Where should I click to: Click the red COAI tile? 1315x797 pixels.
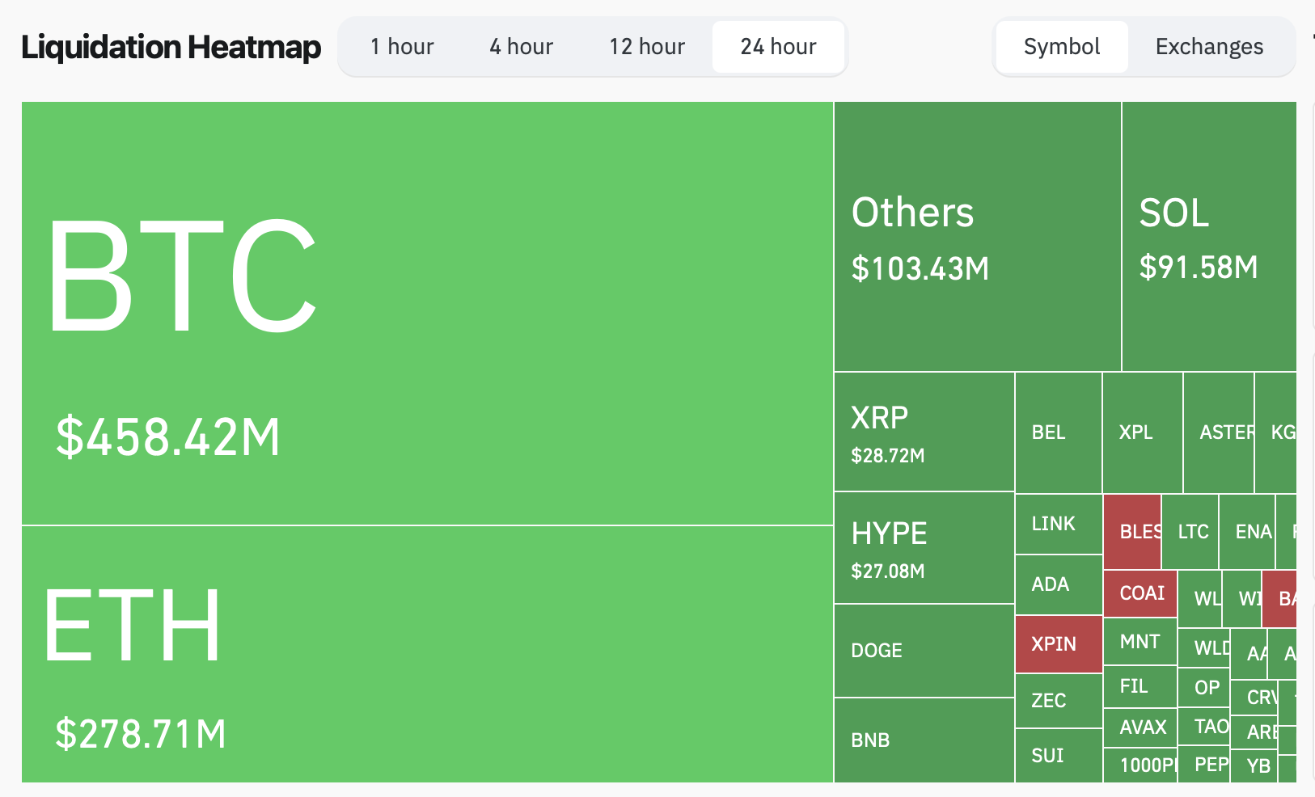point(1140,593)
